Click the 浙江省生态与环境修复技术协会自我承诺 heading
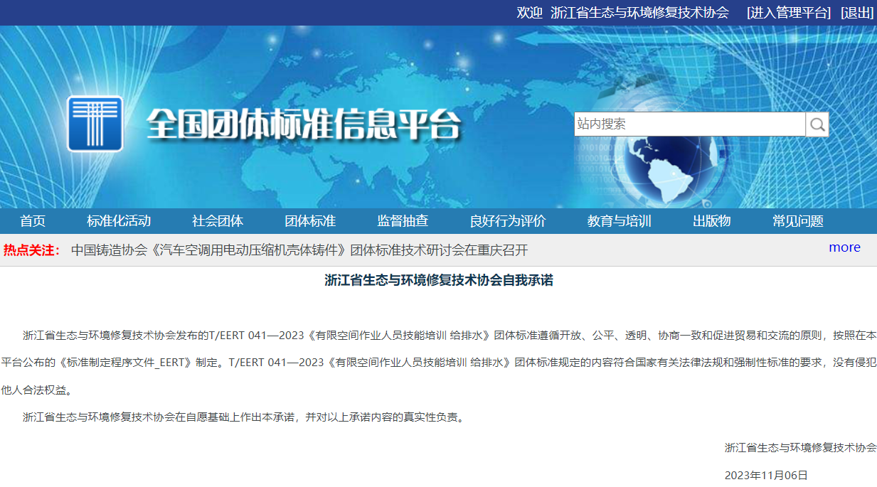Image resolution: width=877 pixels, height=487 pixels. tap(439, 280)
